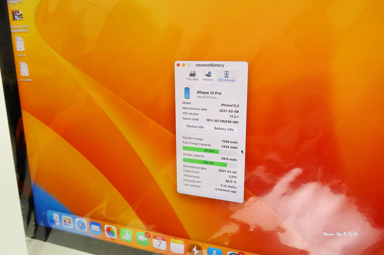
Task: Open FaceTime from the Dock
Action: tap(143, 239)
